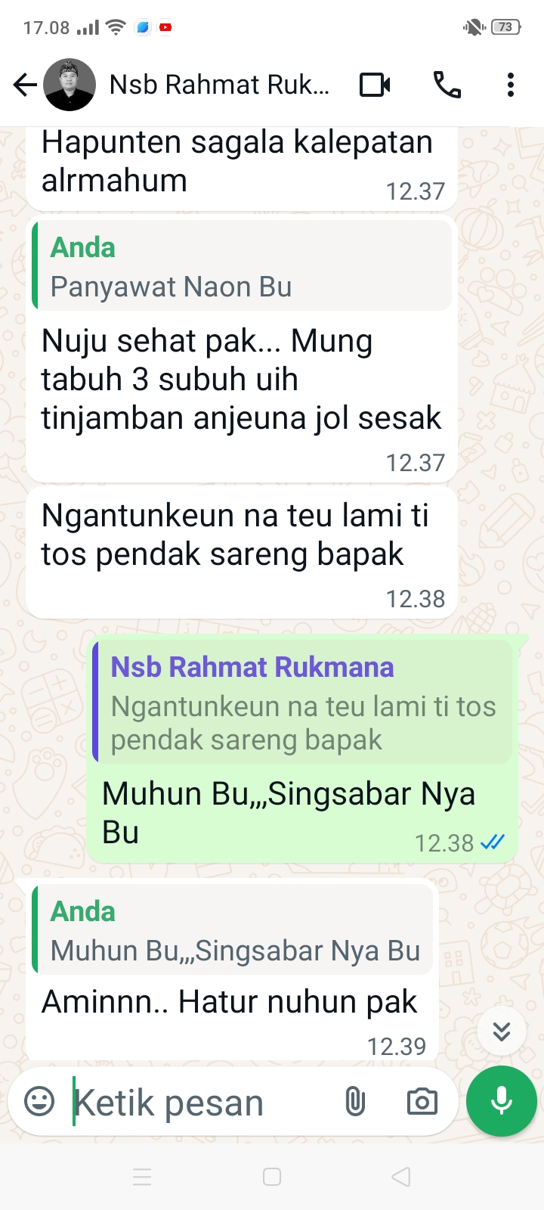The height and width of the screenshot is (1210, 544).
Task: Start a voice call
Action: pyautogui.click(x=447, y=85)
